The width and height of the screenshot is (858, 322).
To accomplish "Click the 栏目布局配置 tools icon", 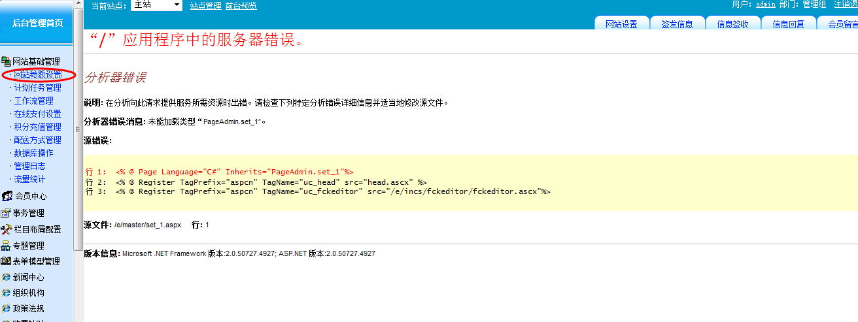I will pyautogui.click(x=7, y=229).
